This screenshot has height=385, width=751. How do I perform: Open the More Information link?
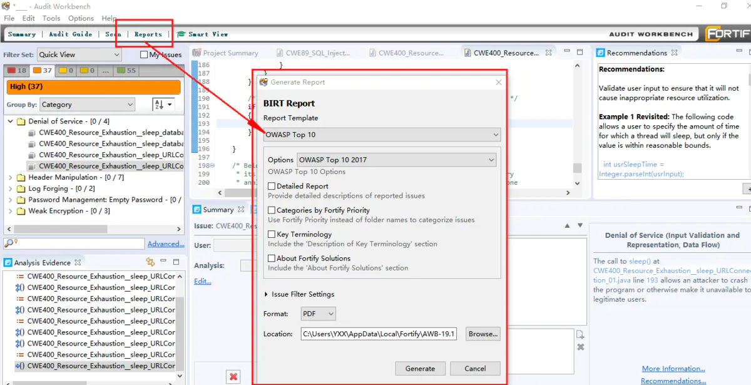tap(673, 369)
